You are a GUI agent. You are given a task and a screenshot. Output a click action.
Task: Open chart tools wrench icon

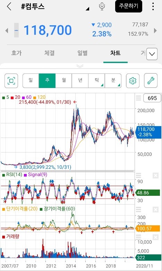151,81
